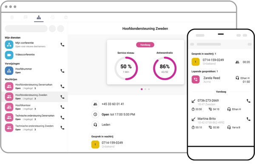Click the Service niveau 50% gauge
This screenshot has height=167, width=255.
coord(126,68)
